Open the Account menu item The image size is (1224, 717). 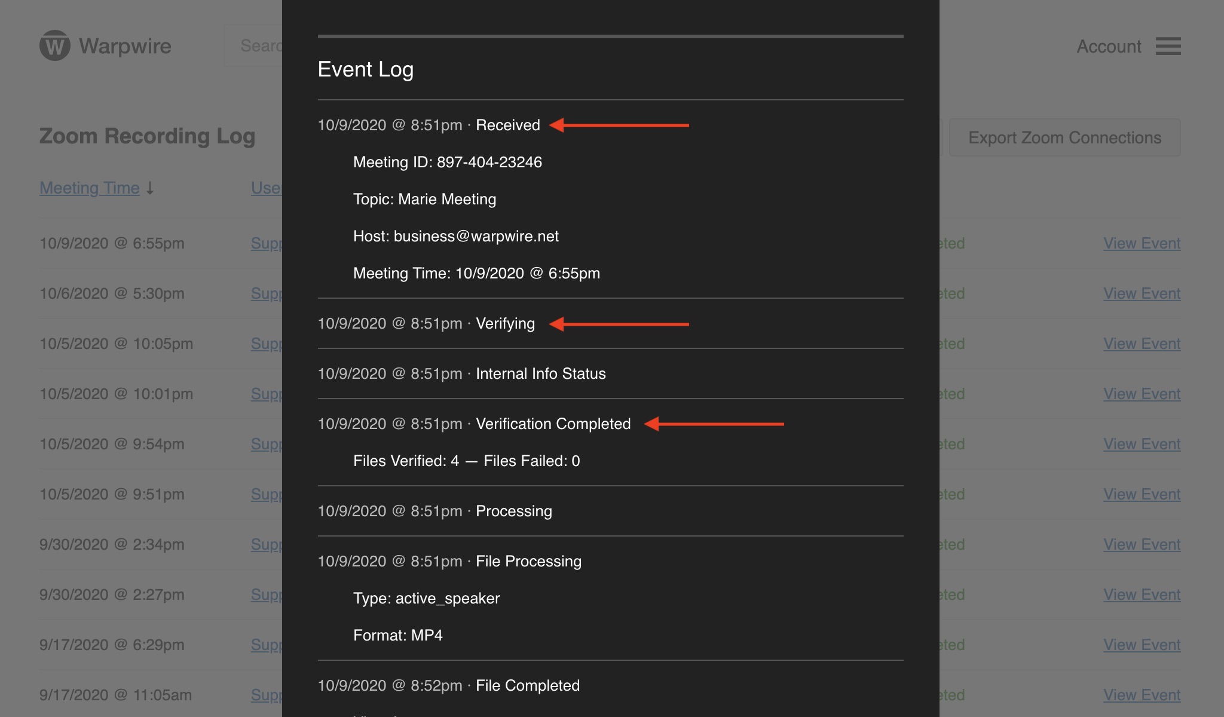tap(1109, 44)
